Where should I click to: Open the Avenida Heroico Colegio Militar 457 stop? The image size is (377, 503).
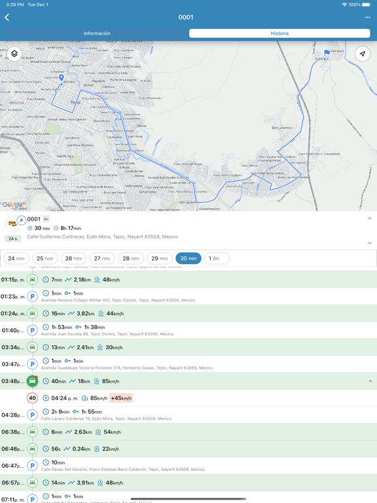(188, 297)
